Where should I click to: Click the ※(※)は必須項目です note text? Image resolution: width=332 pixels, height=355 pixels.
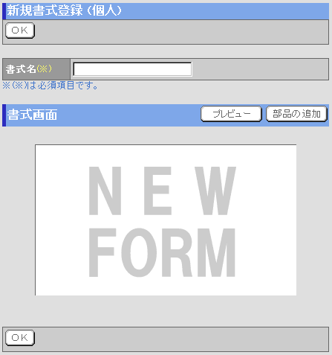click(x=51, y=86)
